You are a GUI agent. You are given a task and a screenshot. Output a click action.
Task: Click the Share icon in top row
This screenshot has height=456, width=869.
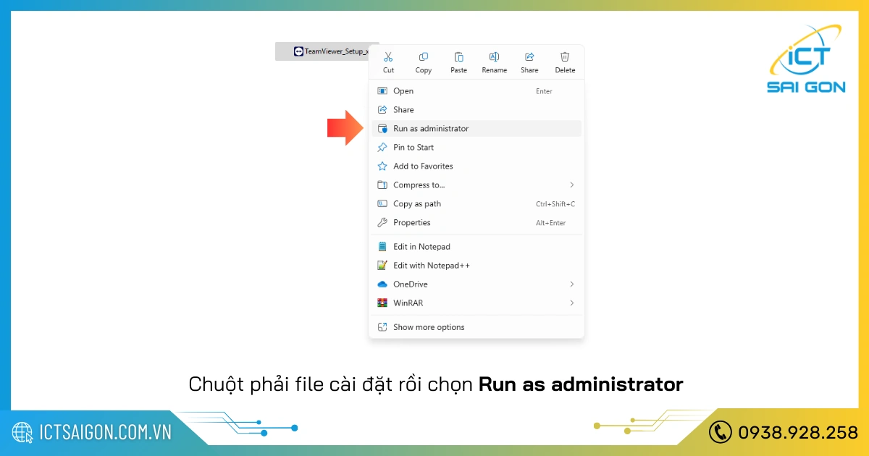(x=529, y=57)
